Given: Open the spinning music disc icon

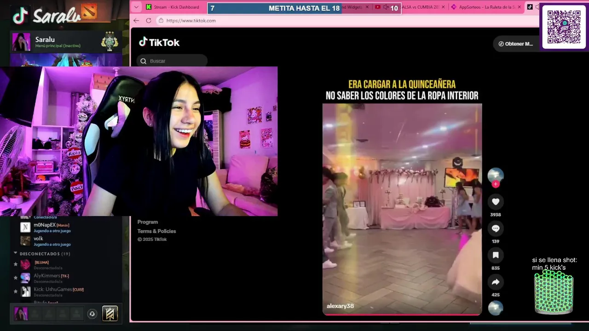Looking at the screenshot, I should pyautogui.click(x=496, y=308).
